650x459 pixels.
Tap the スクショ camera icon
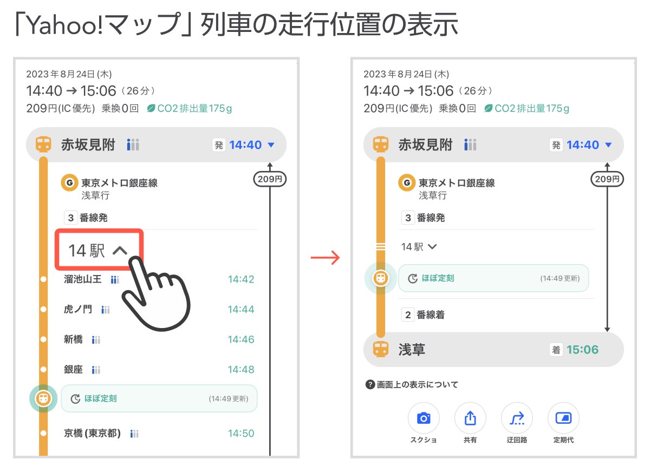(424, 418)
